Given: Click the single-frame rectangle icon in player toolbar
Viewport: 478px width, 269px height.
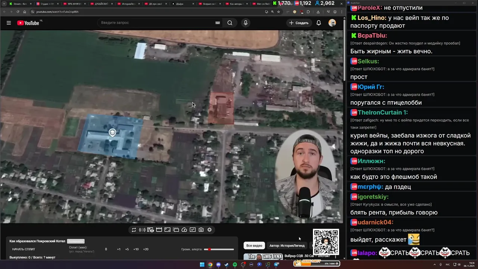Looking at the screenshot, I should tap(167, 230).
